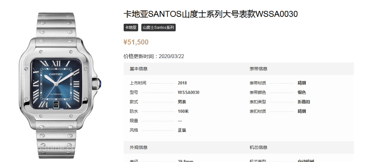The width and height of the screenshot is (376, 162).
Task: Select the product title ending in WSSA0030
Action: 211,14
